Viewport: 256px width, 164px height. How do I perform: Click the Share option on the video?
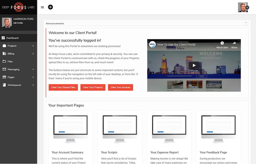click(234, 45)
